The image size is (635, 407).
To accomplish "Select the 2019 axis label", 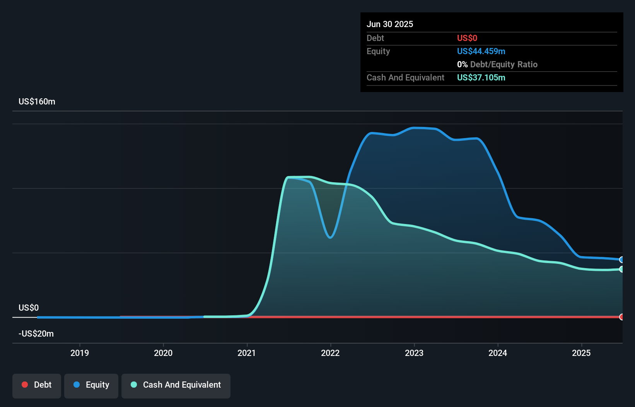I will pyautogui.click(x=80, y=353).
